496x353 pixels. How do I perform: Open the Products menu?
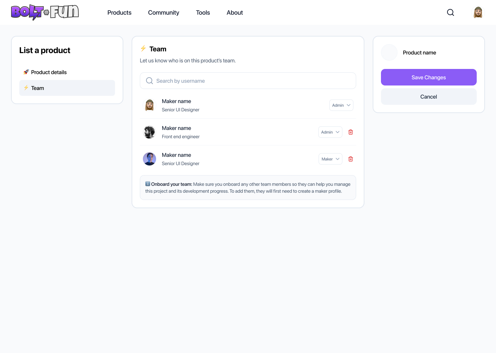pyautogui.click(x=120, y=12)
